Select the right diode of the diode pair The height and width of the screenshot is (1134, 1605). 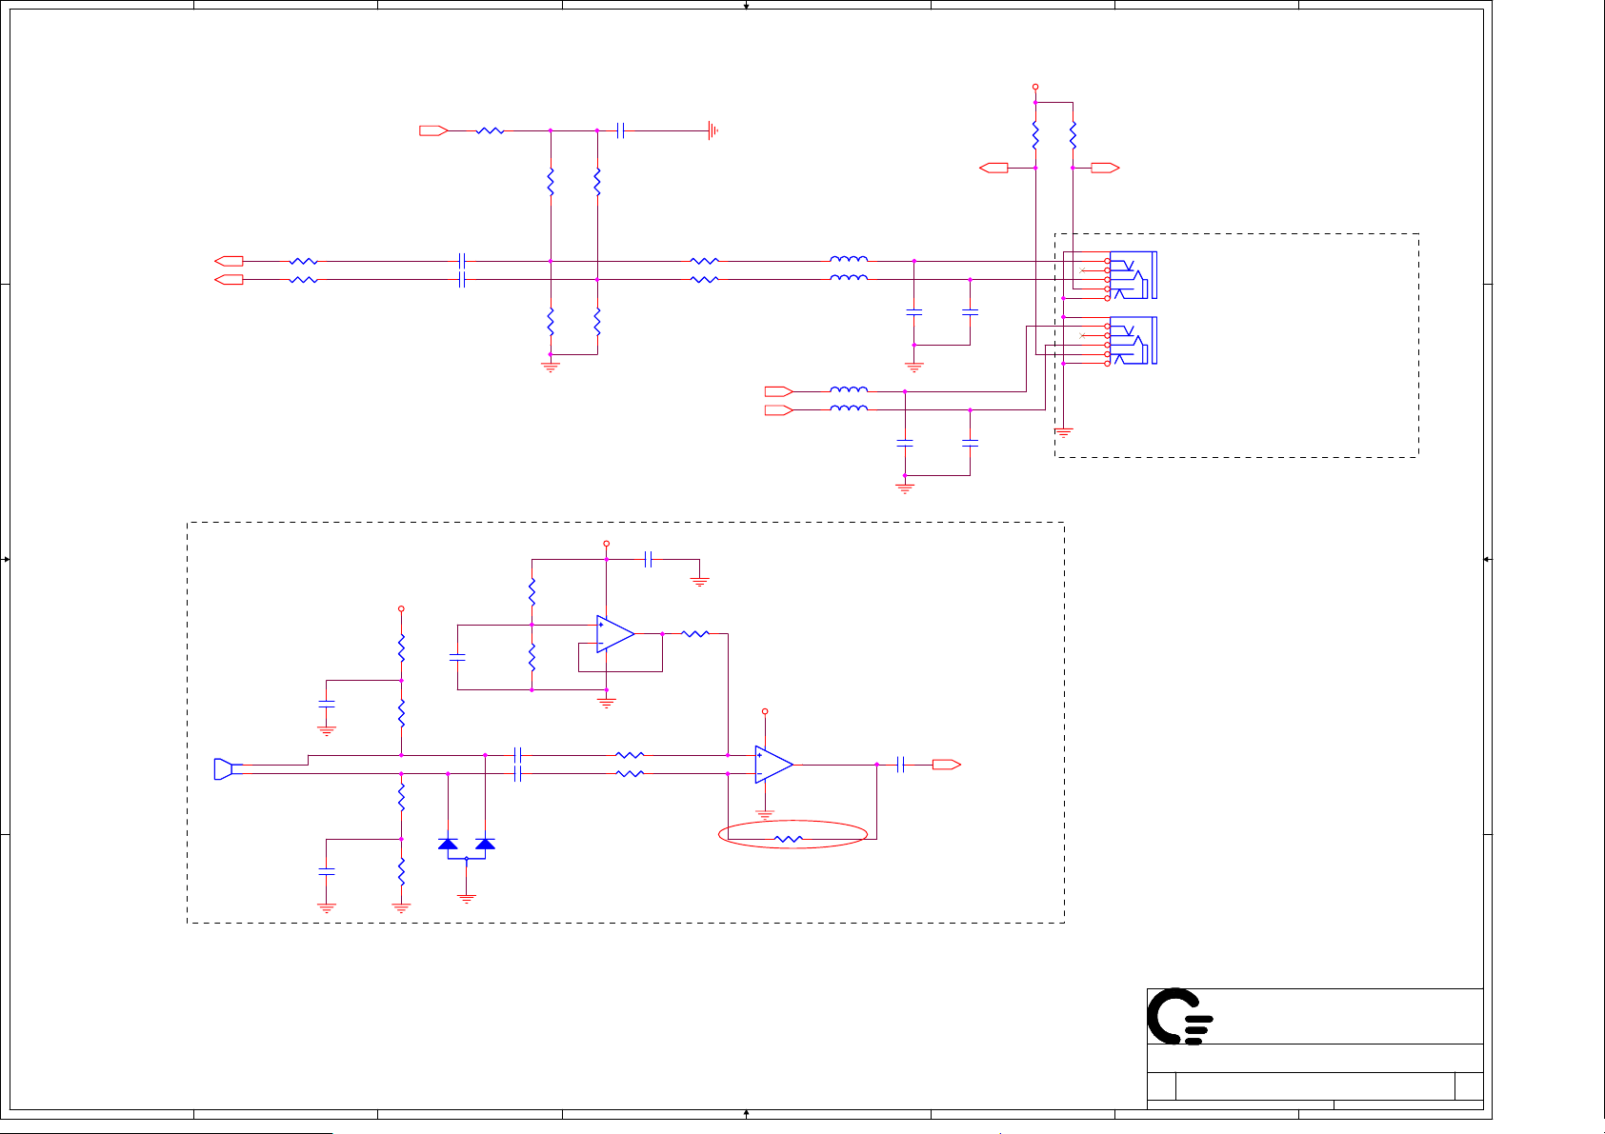(485, 845)
